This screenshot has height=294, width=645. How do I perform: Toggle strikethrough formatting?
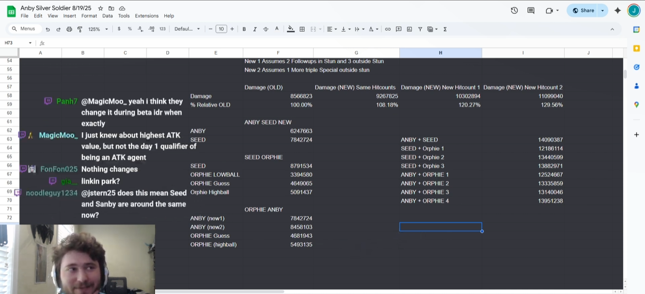point(266,29)
